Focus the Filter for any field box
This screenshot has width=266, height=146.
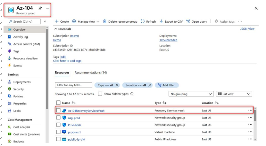73,85
